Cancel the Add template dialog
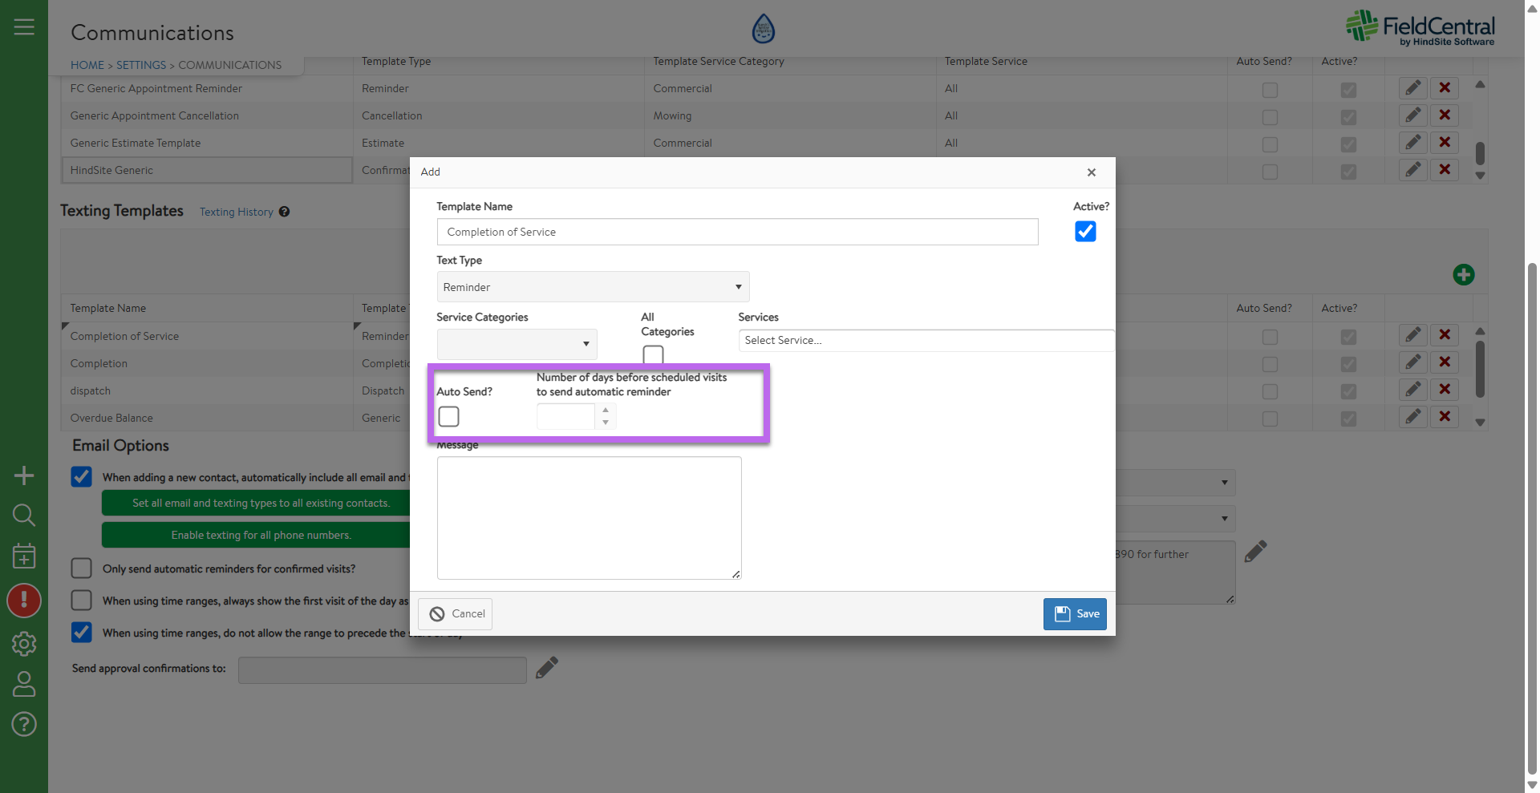Image resolution: width=1540 pixels, height=793 pixels. point(455,614)
